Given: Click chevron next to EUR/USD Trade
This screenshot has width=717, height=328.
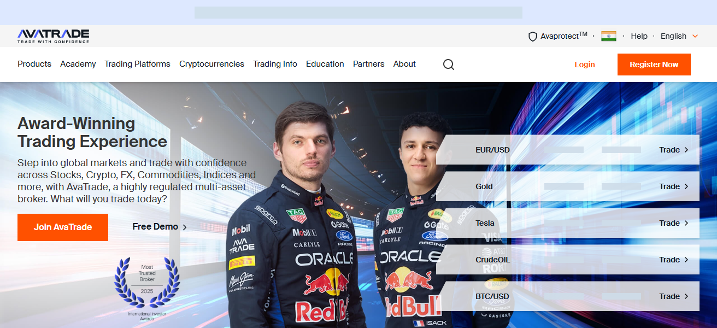Looking at the screenshot, I should click(686, 150).
